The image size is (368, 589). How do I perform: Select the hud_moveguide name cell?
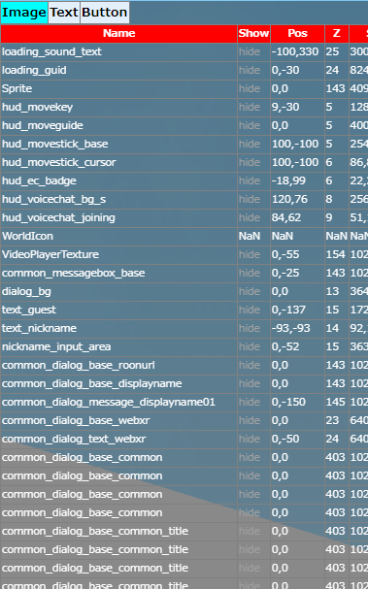tap(118, 125)
